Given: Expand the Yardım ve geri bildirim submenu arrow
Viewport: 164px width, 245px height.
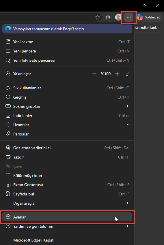Looking at the screenshot, I should coord(128,226).
